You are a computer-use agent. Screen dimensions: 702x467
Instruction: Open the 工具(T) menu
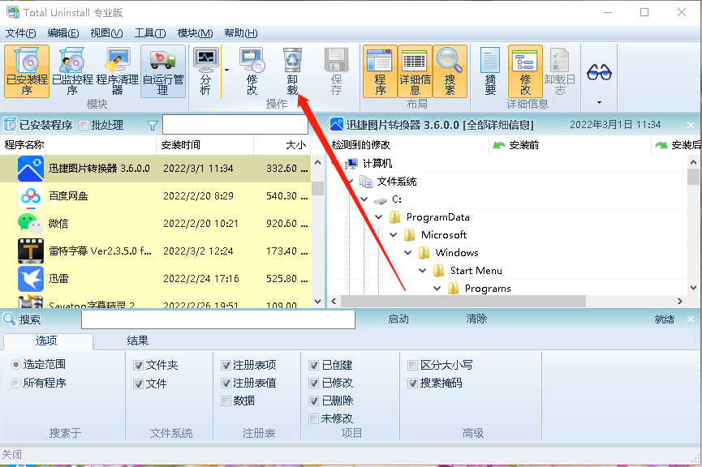pyautogui.click(x=150, y=33)
